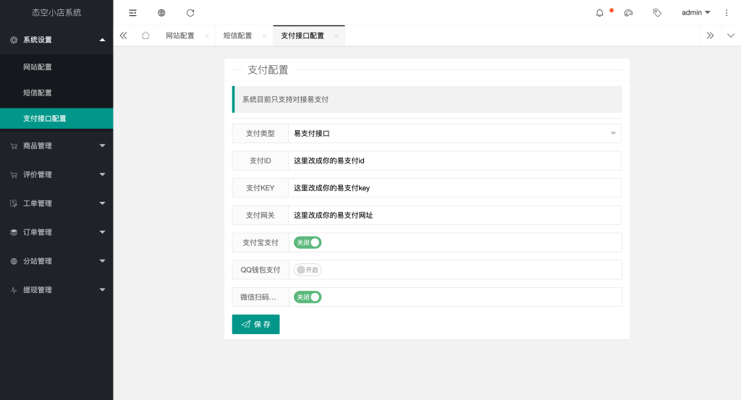
Task: Click the 态空小店系统 logo title
Action: [x=56, y=13]
